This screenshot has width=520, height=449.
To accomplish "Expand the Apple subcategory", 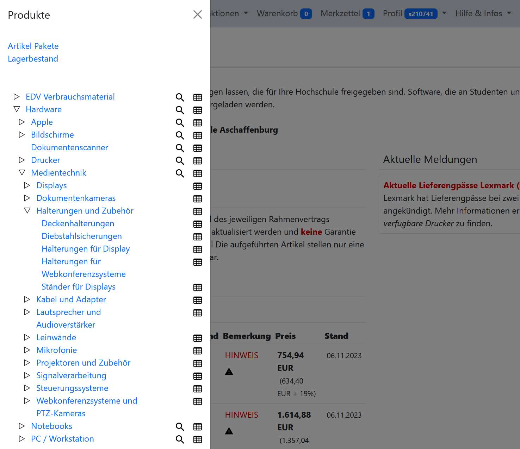I will 21,122.
